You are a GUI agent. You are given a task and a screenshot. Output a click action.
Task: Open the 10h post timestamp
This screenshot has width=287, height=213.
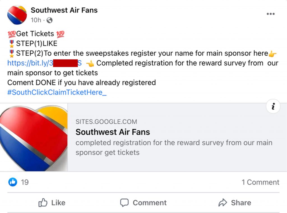point(36,20)
